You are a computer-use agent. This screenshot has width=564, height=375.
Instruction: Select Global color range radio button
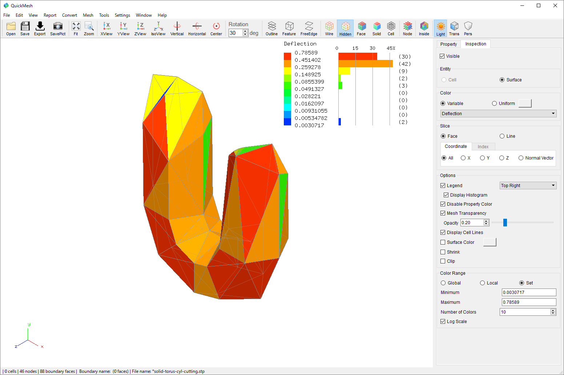tap(443, 283)
